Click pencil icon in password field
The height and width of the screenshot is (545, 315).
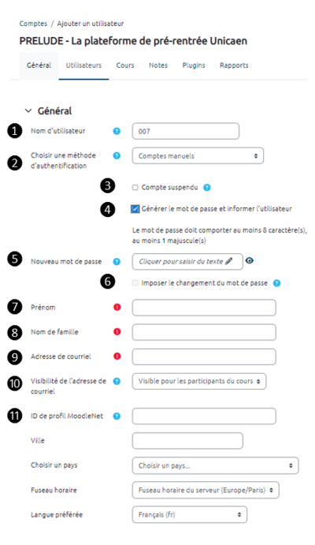(x=228, y=261)
